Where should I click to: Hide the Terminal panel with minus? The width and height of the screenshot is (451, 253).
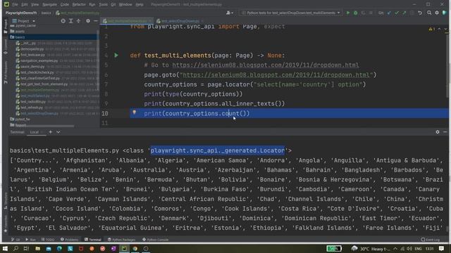445,132
